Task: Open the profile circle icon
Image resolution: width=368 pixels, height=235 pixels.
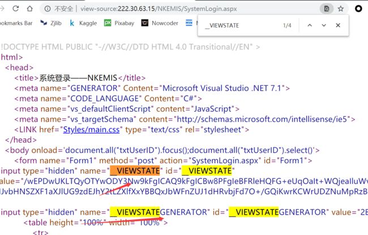Action: [x=358, y=8]
